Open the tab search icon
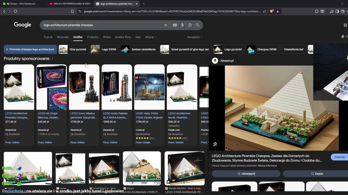This screenshot has width=348, height=195. [322, 11]
